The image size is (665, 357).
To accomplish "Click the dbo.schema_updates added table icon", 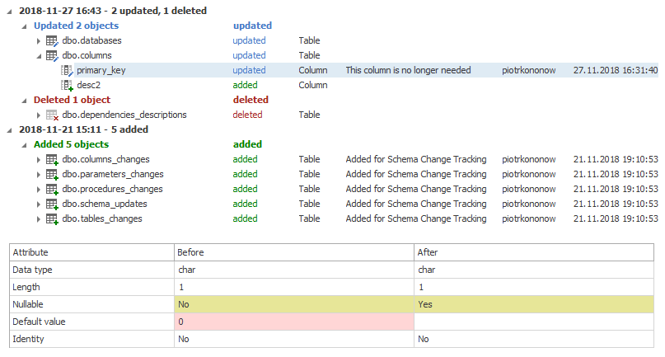I will [x=52, y=204].
